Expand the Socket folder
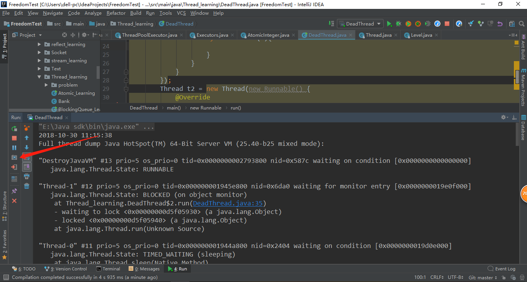 coord(39,53)
